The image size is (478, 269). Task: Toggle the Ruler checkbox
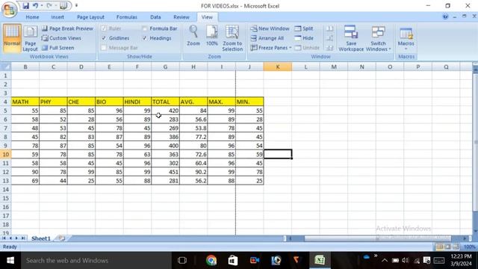[104, 28]
